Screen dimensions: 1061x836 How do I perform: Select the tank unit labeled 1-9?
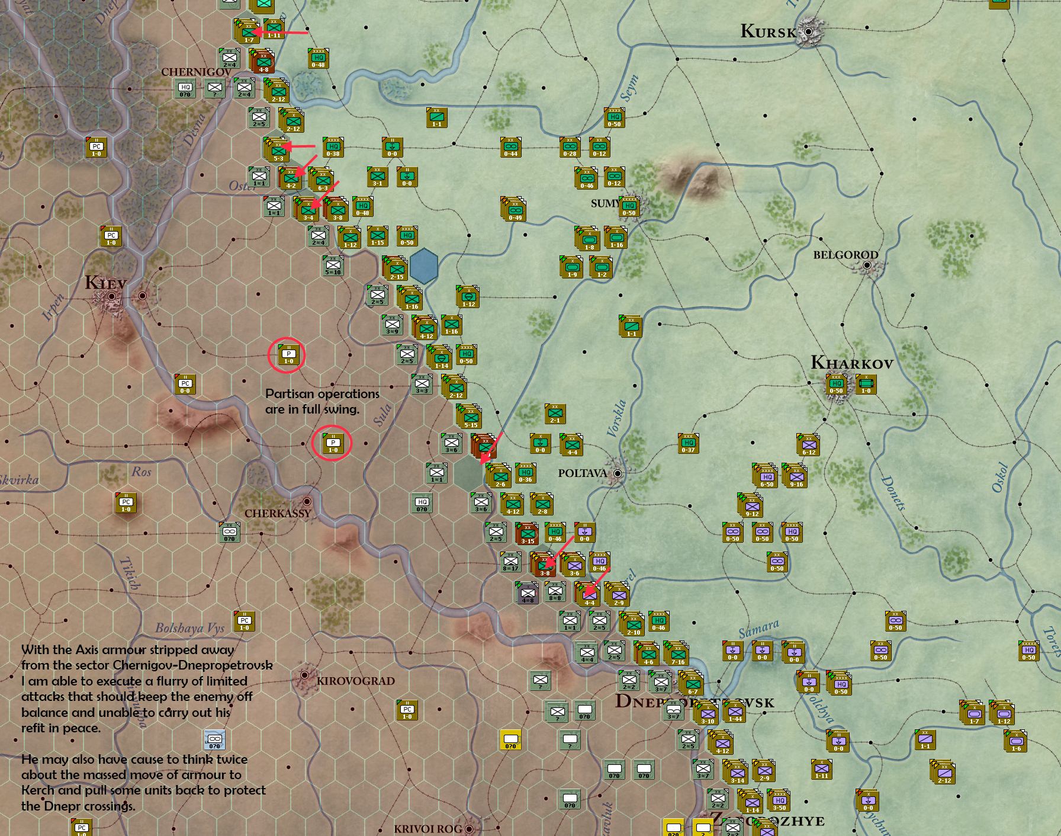tap(571, 267)
